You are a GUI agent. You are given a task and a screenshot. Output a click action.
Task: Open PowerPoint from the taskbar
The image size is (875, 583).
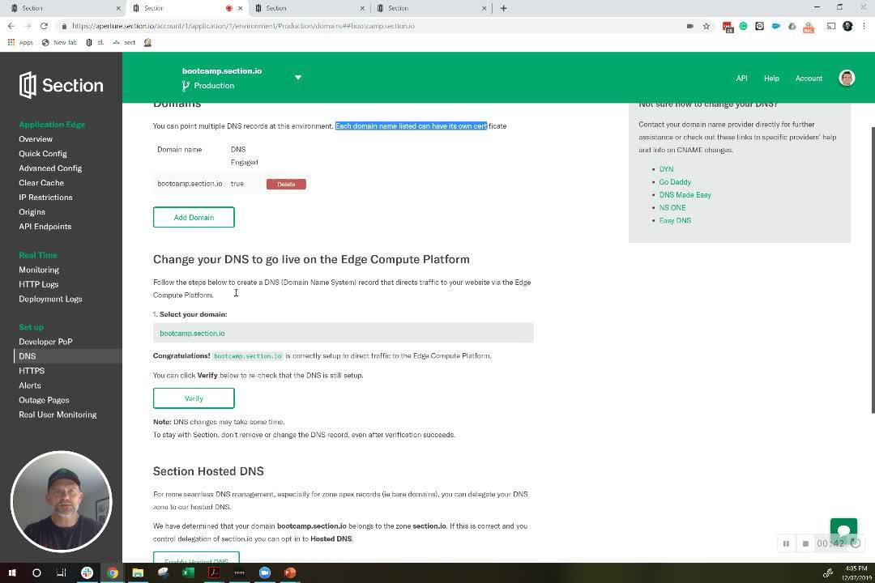point(290,573)
